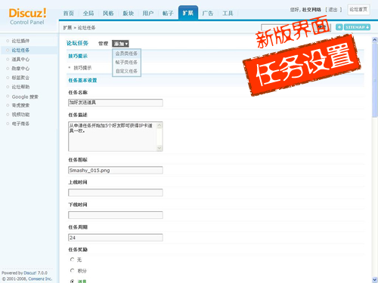Click the 任务周期 field containing 24
The image size is (378, 283).
coord(116,238)
